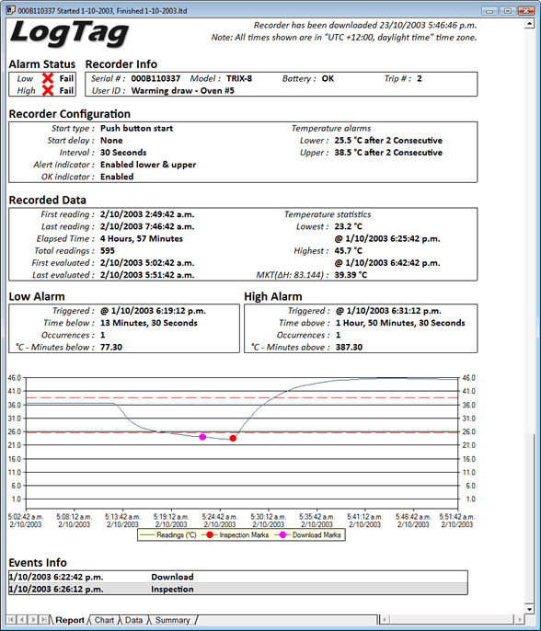Image resolution: width=541 pixels, height=631 pixels.
Task: Restore the document window size
Action: 508,11
